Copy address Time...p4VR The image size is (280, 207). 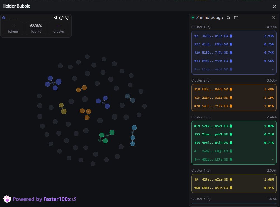tap(231, 134)
